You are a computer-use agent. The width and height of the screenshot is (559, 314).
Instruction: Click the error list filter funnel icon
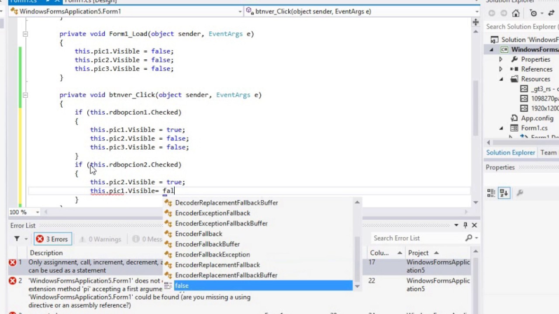[x=17, y=239]
